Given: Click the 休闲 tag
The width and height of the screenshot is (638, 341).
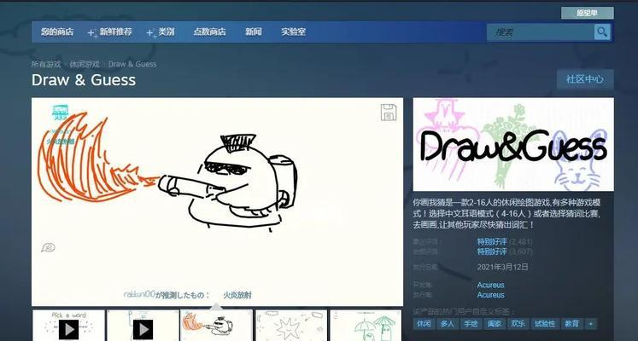Looking at the screenshot, I should (424, 324).
